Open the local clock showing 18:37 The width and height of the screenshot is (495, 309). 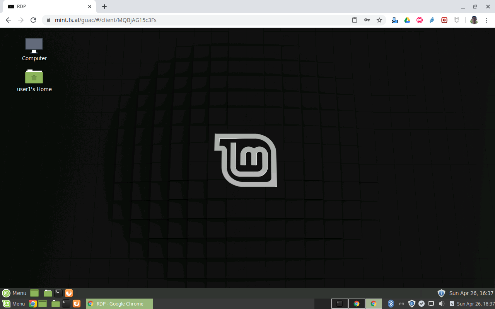point(475,304)
